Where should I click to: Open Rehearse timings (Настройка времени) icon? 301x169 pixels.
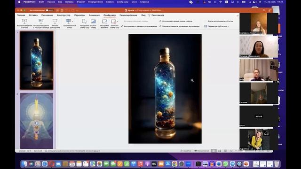coord(104,22)
